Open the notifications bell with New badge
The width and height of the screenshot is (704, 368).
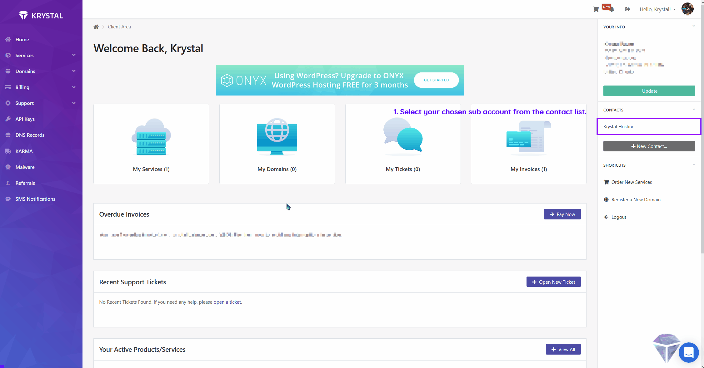[612, 9]
